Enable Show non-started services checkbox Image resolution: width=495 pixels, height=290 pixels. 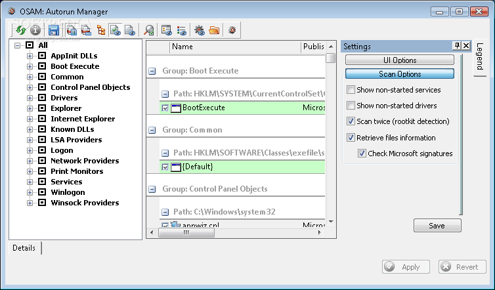[x=351, y=90]
